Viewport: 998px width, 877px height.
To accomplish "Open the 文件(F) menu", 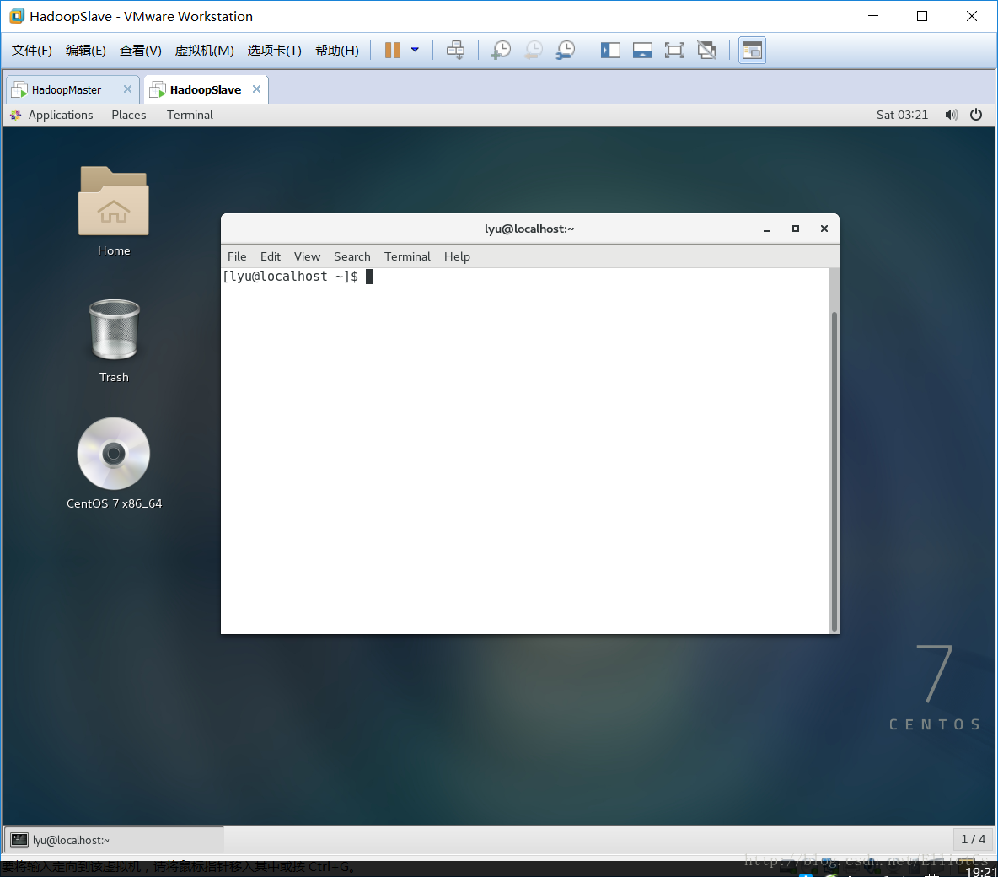I will coord(32,51).
